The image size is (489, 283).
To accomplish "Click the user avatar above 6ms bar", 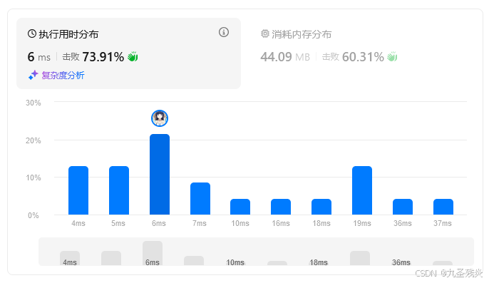I will click(x=160, y=118).
